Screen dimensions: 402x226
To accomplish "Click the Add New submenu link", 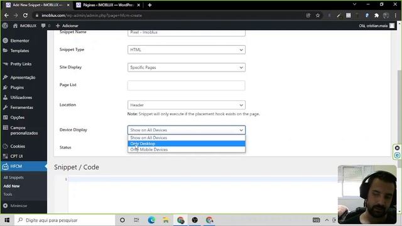I will (x=11, y=186).
